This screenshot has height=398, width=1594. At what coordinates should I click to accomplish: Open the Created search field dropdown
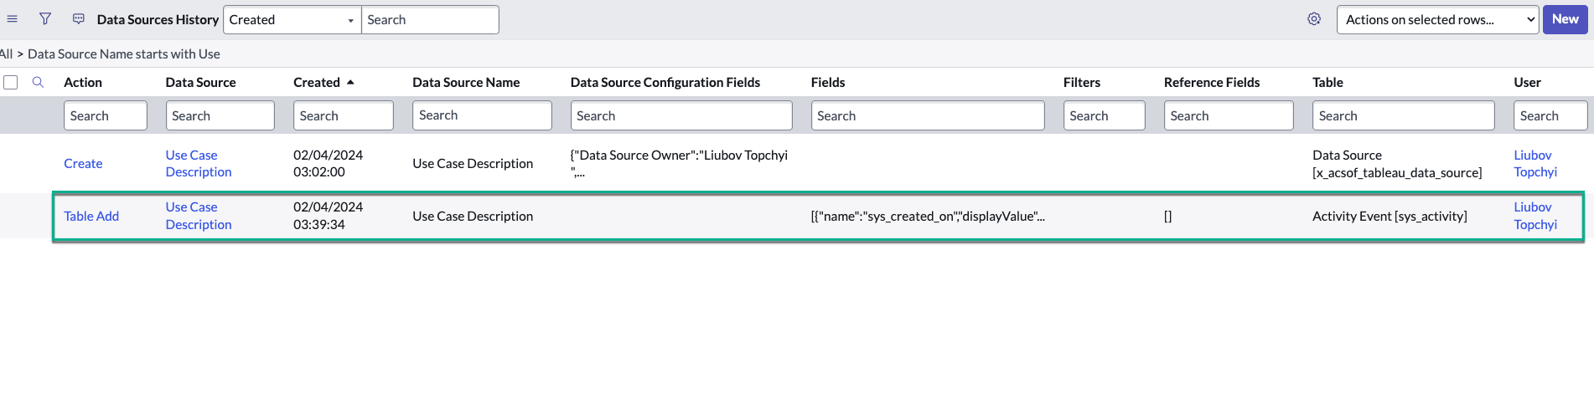click(x=292, y=20)
